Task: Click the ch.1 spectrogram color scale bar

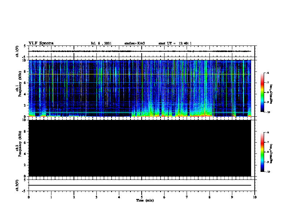Action: click(262, 92)
